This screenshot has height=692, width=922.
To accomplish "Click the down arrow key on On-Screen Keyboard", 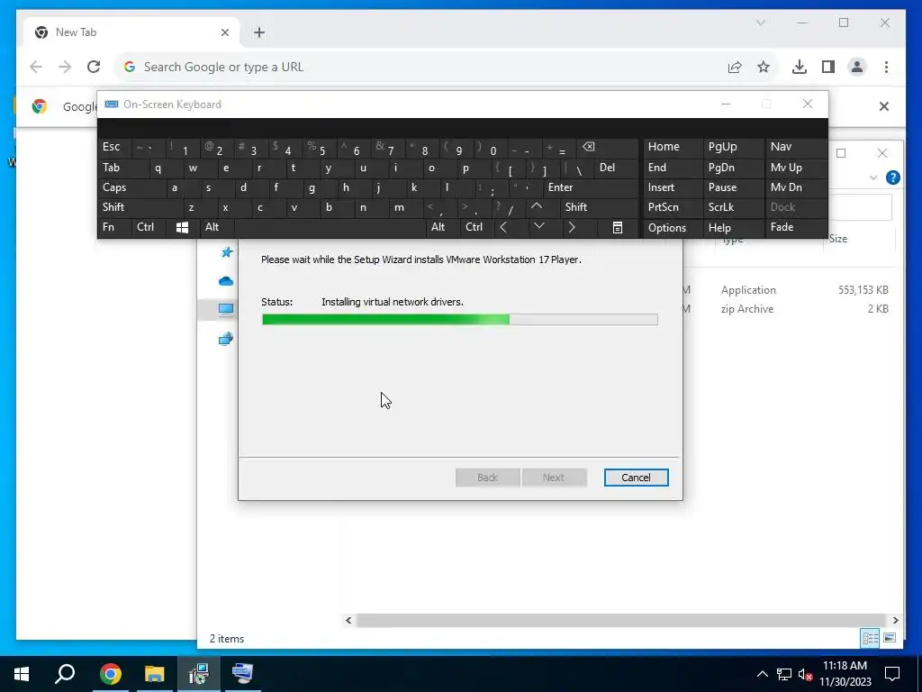I will 538,226.
